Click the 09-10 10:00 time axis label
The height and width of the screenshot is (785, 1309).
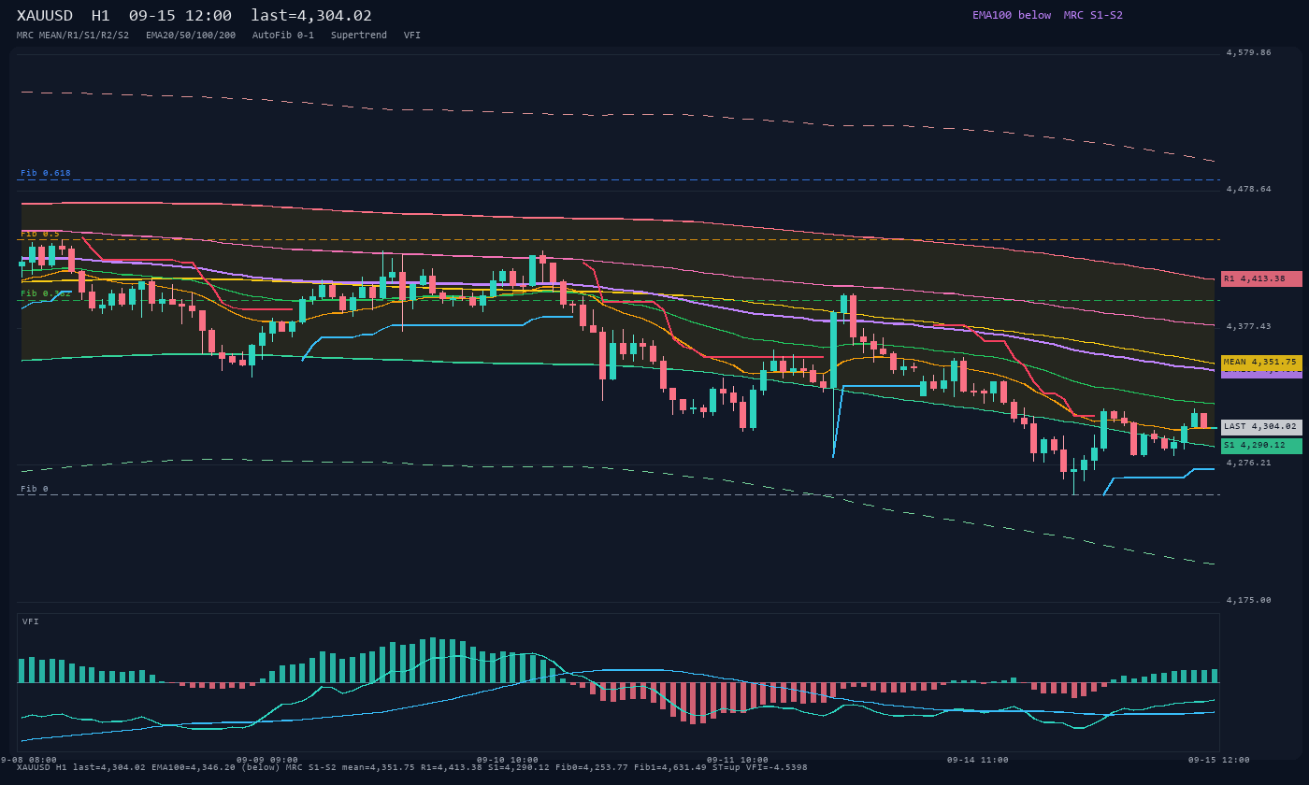508,760
